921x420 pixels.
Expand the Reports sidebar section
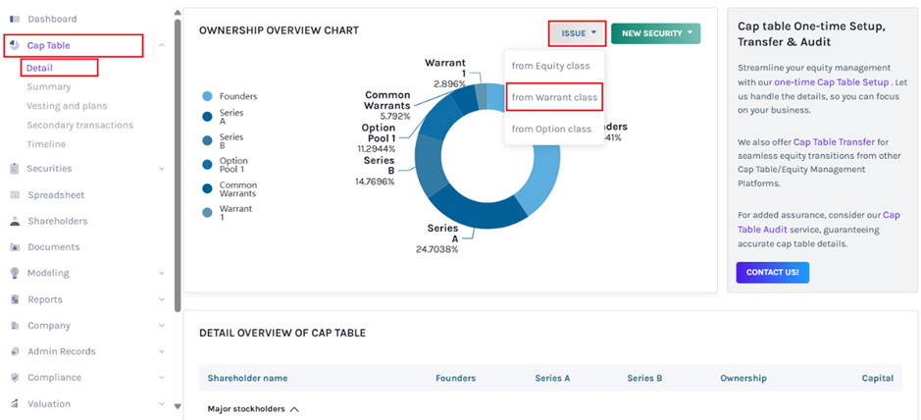click(x=161, y=300)
